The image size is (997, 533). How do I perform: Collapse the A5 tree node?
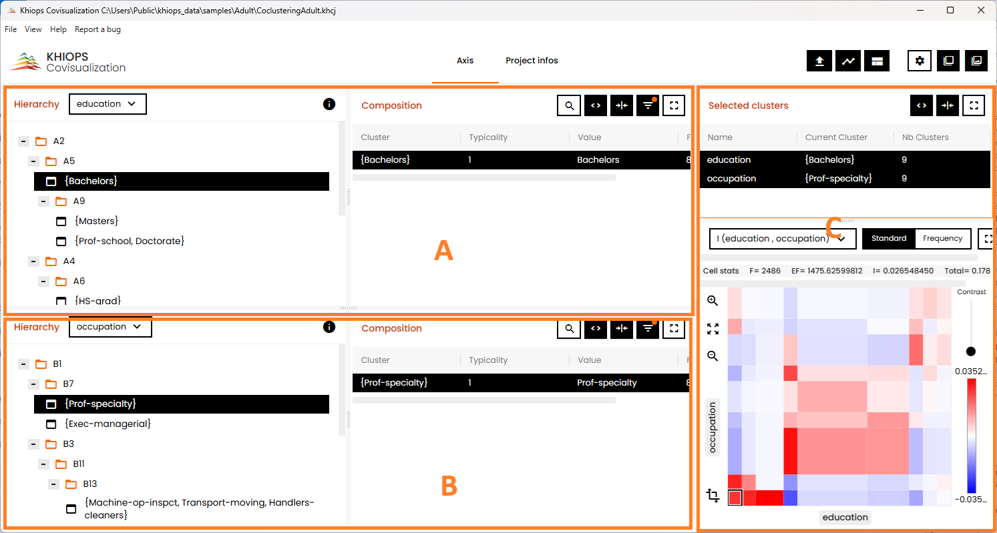[x=33, y=161]
